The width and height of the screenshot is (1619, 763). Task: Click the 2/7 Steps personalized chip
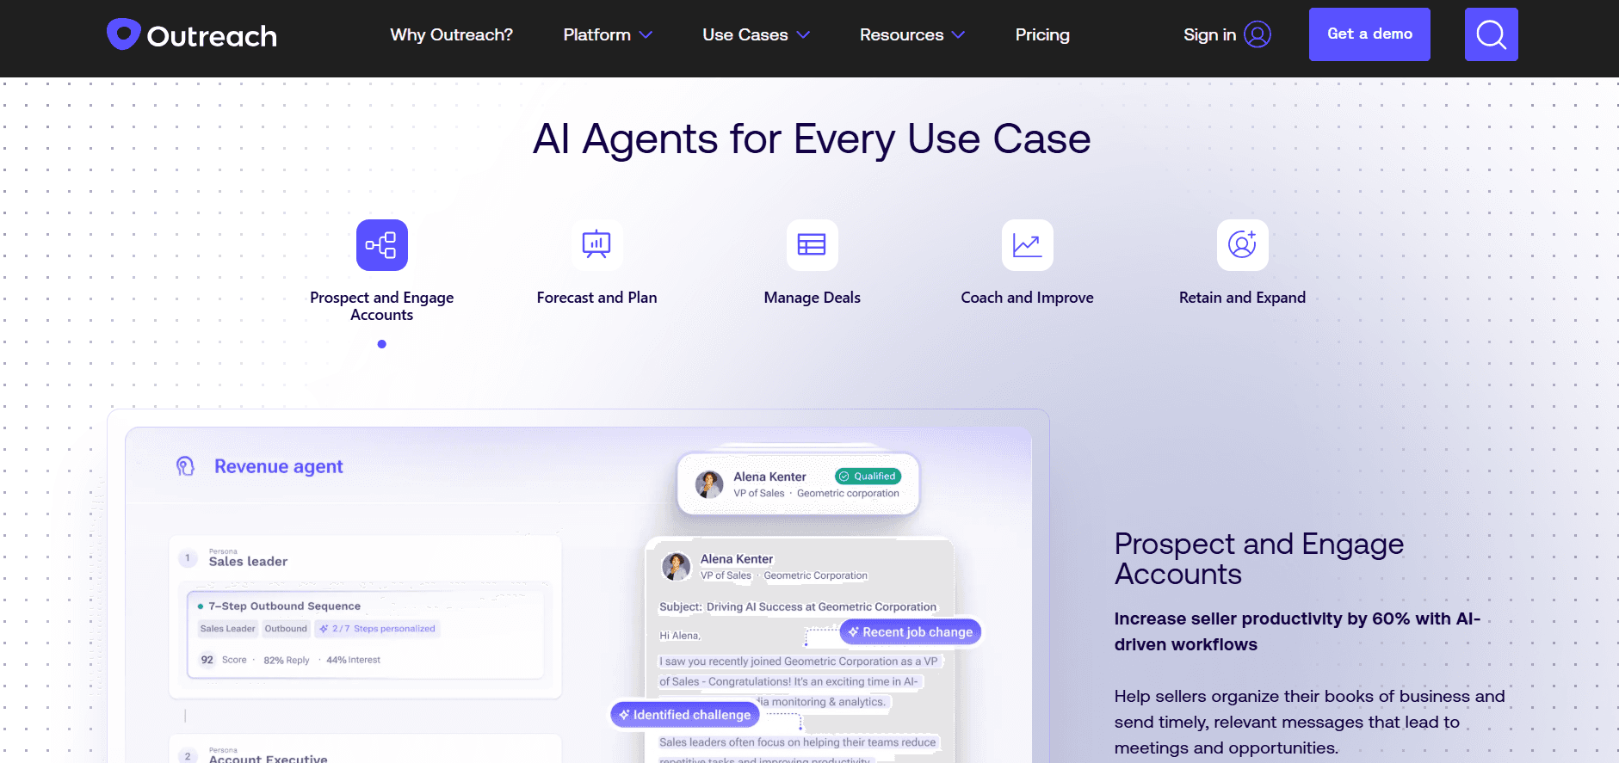click(x=377, y=629)
